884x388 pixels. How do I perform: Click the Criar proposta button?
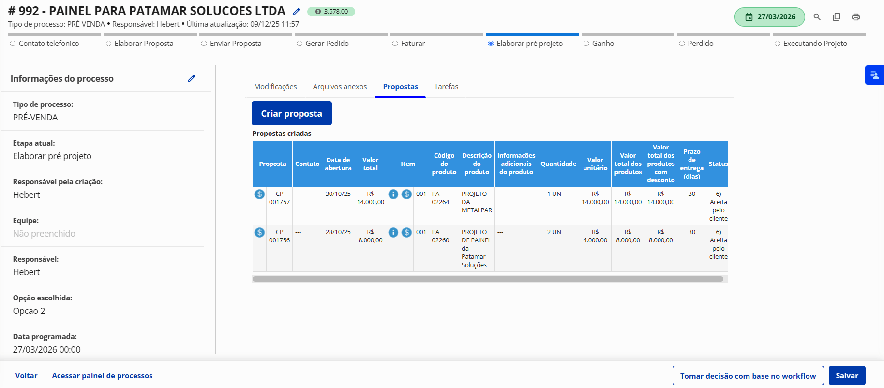(291, 113)
